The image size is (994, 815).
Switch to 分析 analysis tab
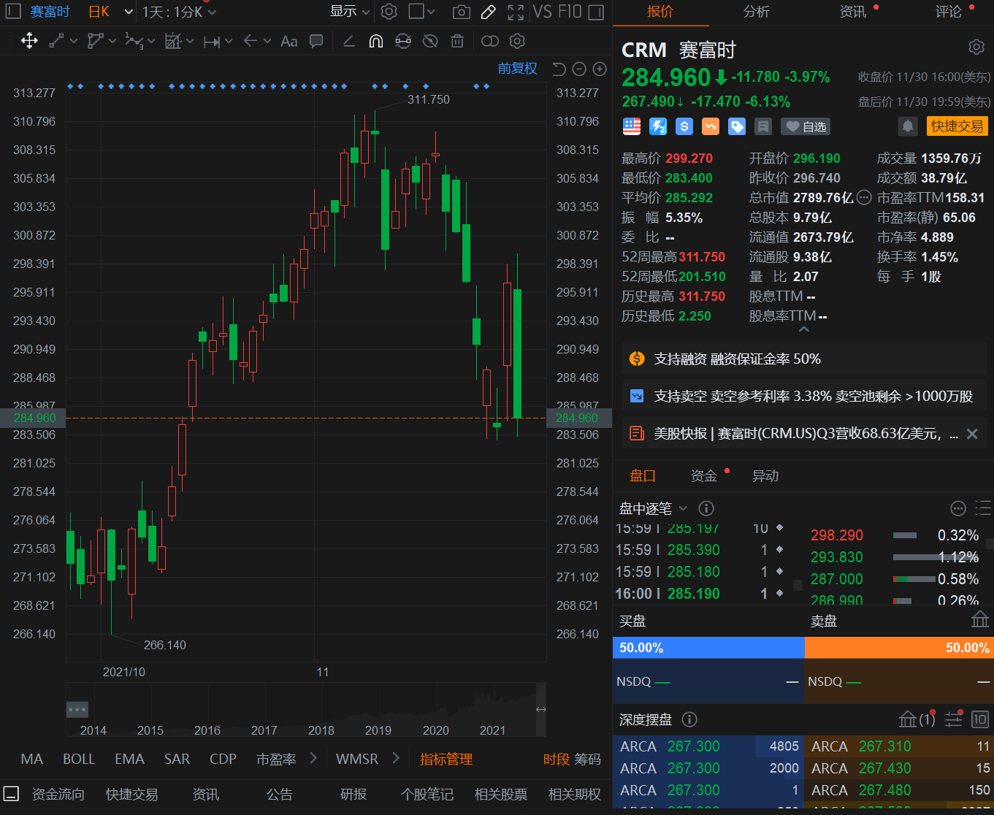[756, 12]
